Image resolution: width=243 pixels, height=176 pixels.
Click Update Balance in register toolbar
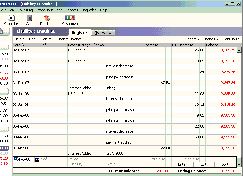(x=69, y=39)
